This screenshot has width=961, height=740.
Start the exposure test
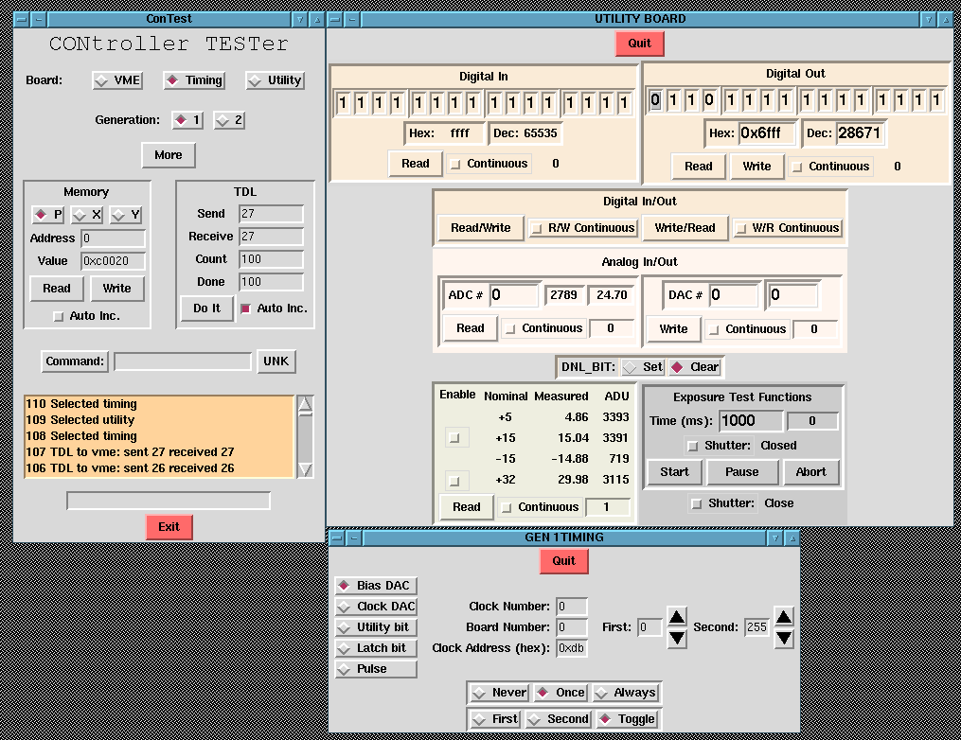click(x=673, y=472)
